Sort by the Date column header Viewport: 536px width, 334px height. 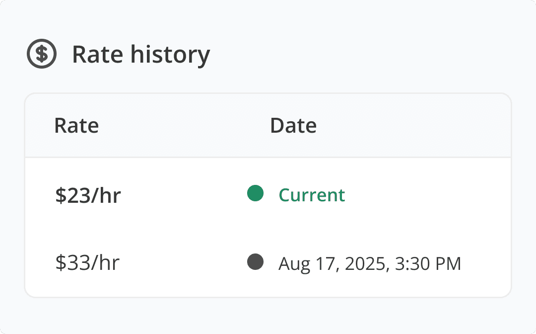[x=293, y=126]
